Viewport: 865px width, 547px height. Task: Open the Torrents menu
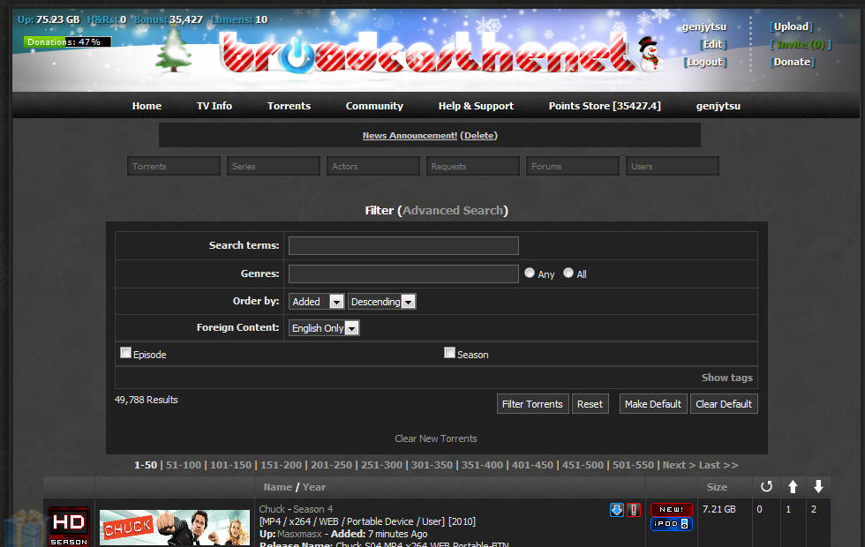tap(289, 106)
